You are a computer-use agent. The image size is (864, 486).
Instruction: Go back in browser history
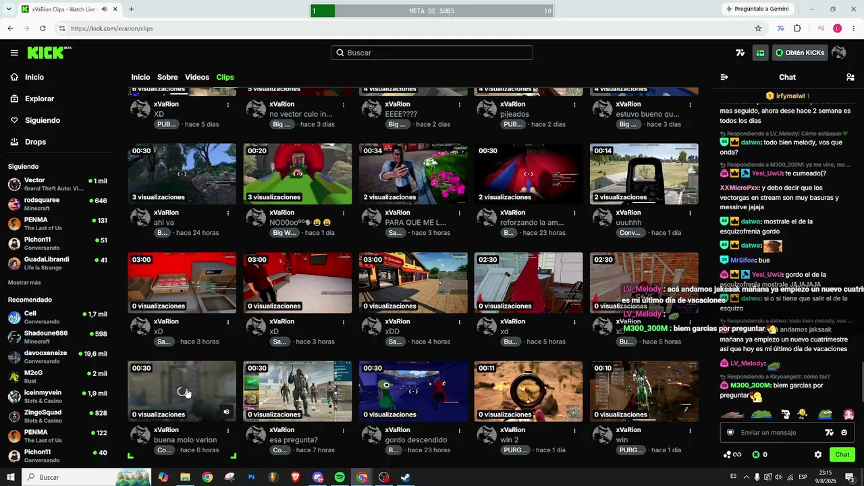point(10,28)
